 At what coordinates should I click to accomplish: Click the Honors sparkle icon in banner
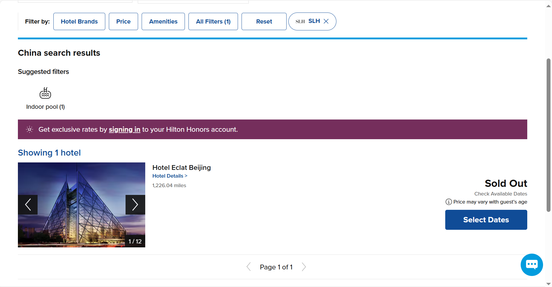pos(30,129)
